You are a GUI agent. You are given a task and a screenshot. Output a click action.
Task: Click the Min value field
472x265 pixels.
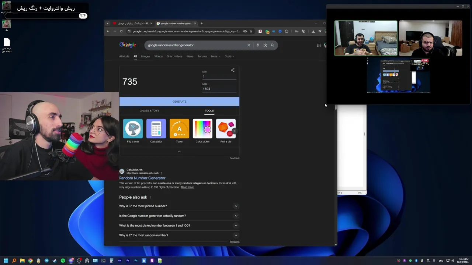219,77
